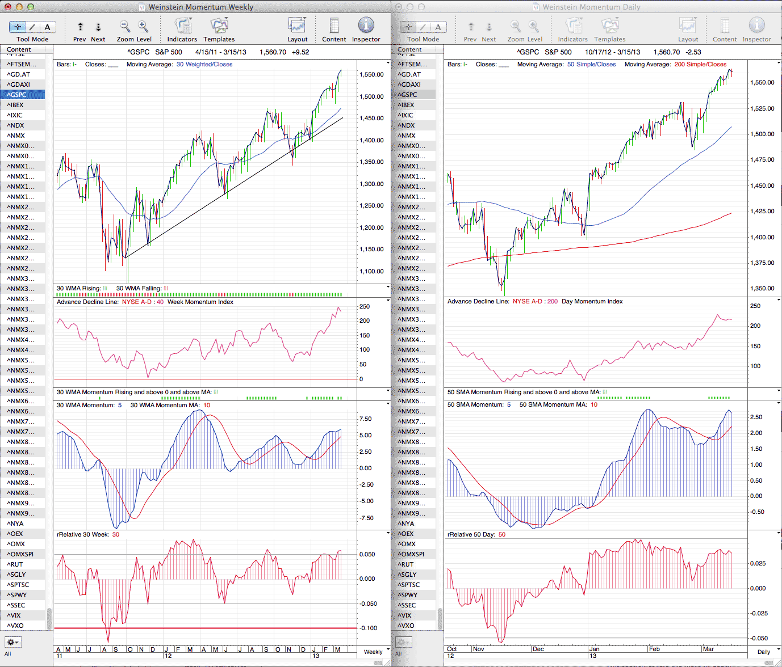Zoom in magnifier in Daily window

pyautogui.click(x=534, y=26)
